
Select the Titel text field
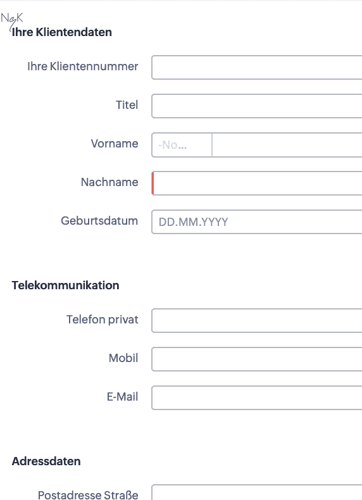[257, 106]
